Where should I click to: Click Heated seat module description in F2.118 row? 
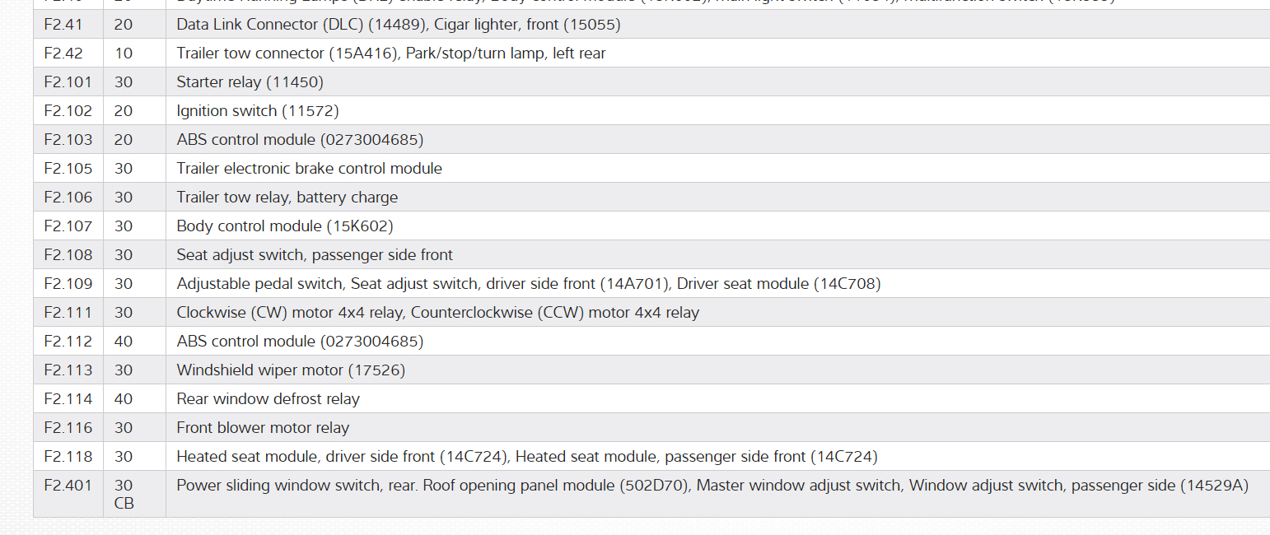click(x=526, y=457)
